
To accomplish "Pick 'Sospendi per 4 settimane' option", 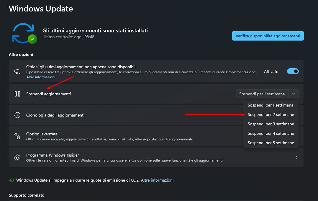I will tap(271, 133).
